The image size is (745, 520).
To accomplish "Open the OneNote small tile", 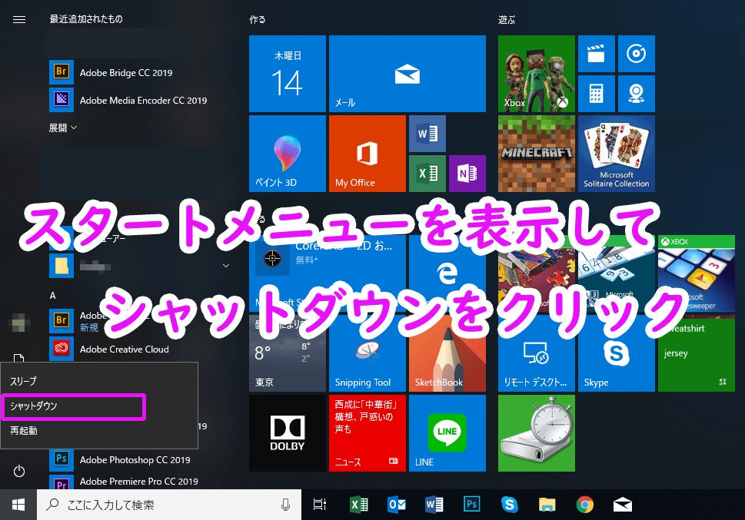I will tap(467, 174).
